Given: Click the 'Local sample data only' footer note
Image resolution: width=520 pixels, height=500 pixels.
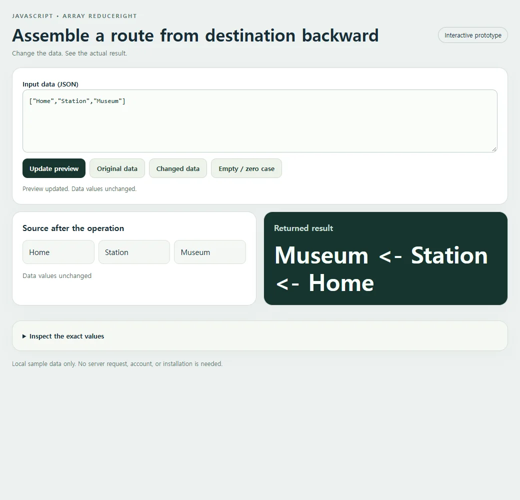Looking at the screenshot, I should [117, 363].
